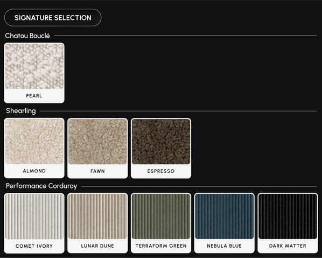This screenshot has height=258, width=322.
Task: Click the Shearling section heading
Action: tap(21, 111)
